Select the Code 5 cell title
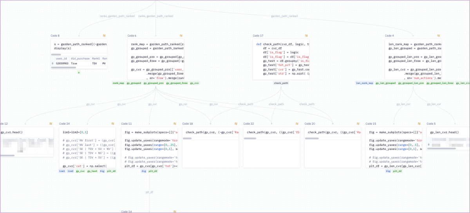This screenshot has height=213, width=470. (431, 123)
